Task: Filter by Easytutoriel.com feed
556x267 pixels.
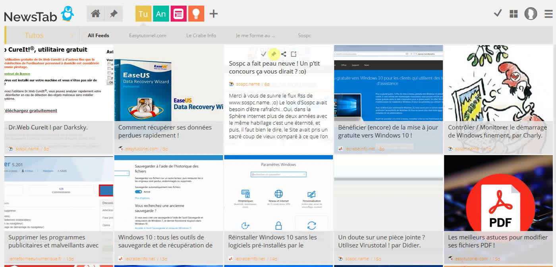Action: (148, 35)
